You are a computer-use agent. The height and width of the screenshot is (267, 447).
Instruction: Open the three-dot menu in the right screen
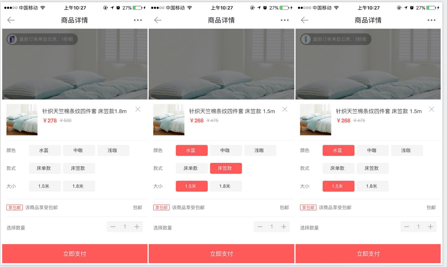pos(431,20)
